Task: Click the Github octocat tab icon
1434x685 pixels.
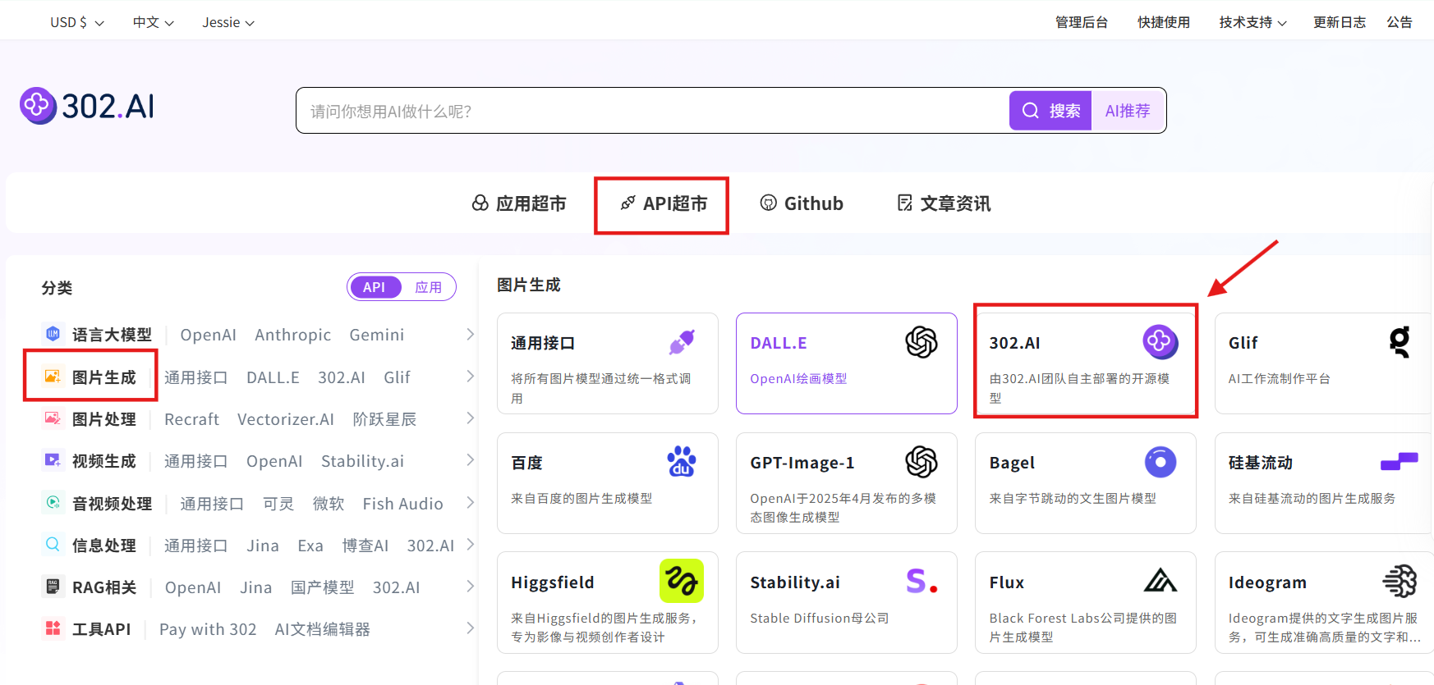Action: (x=769, y=203)
